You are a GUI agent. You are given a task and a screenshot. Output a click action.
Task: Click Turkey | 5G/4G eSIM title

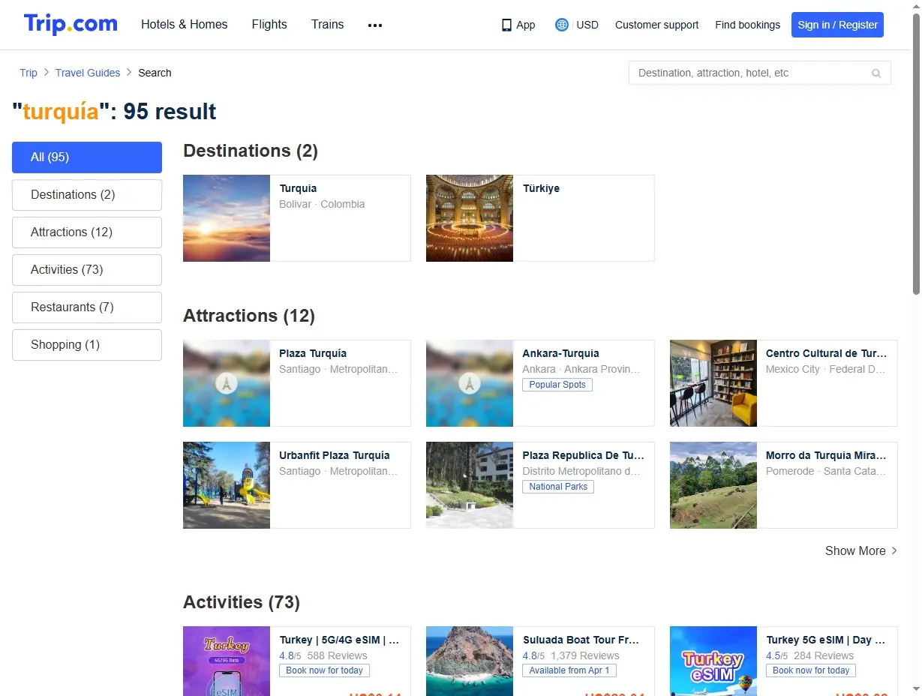pos(339,640)
